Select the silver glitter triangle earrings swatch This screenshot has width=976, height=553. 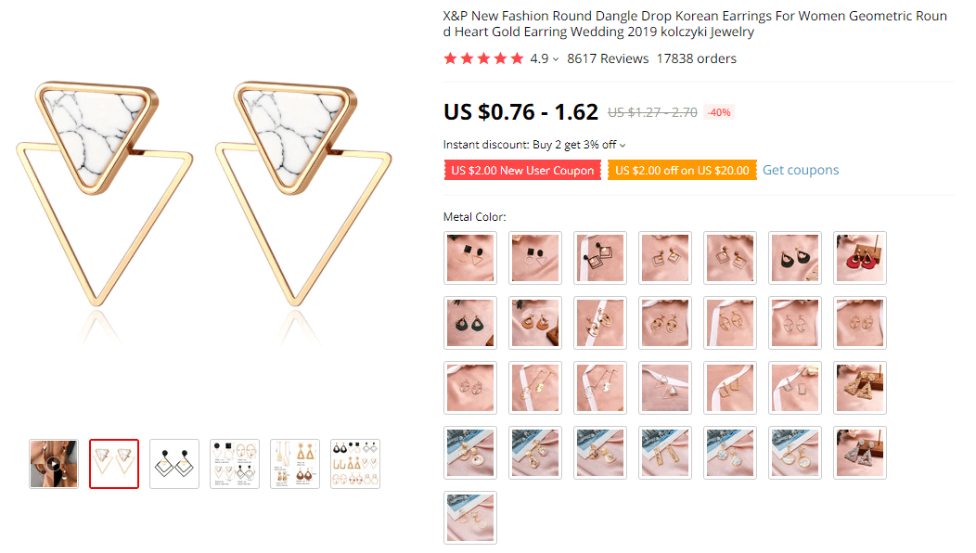click(860, 453)
